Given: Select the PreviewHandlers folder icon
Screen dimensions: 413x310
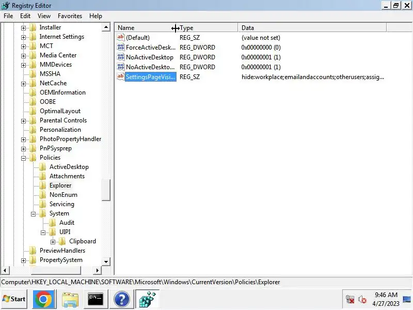Looking at the screenshot, I should tap(33, 251).
